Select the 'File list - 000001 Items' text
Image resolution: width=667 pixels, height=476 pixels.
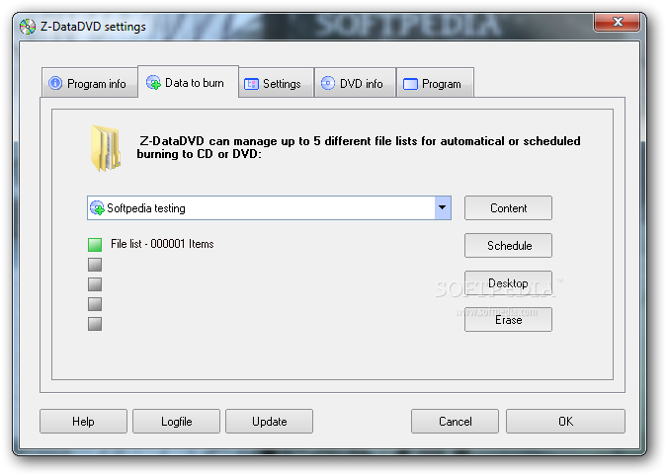coord(162,244)
